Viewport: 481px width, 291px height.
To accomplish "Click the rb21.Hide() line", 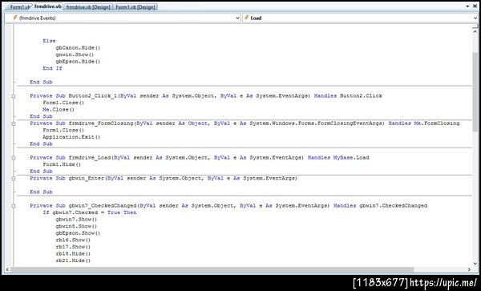I will pyautogui.click(x=73, y=261).
